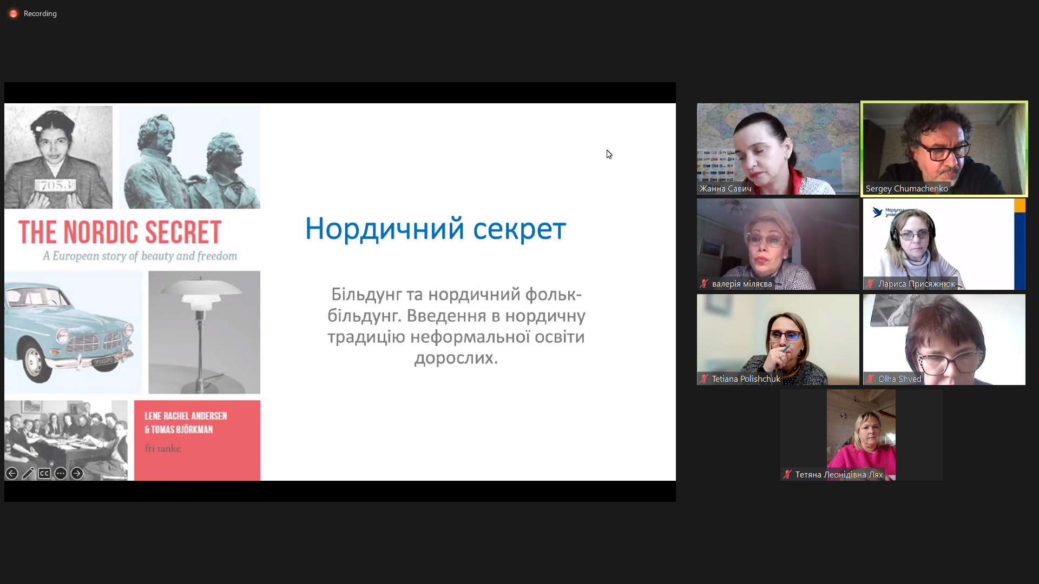Click the red Recording indicator icon
This screenshot has height=584, width=1039.
pos(13,13)
